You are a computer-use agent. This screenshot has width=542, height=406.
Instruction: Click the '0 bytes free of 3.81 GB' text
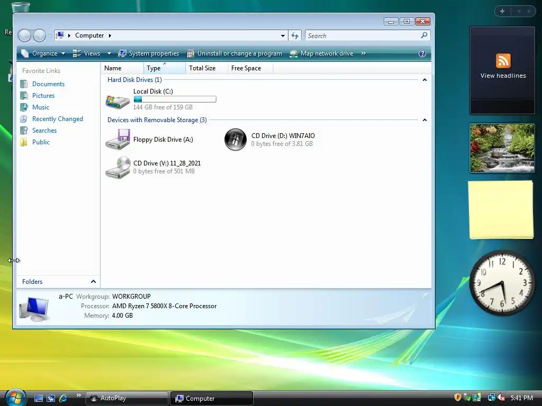point(282,144)
